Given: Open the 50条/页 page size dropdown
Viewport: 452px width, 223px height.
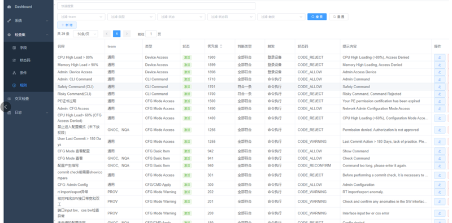Looking at the screenshot, I should coord(85,34).
